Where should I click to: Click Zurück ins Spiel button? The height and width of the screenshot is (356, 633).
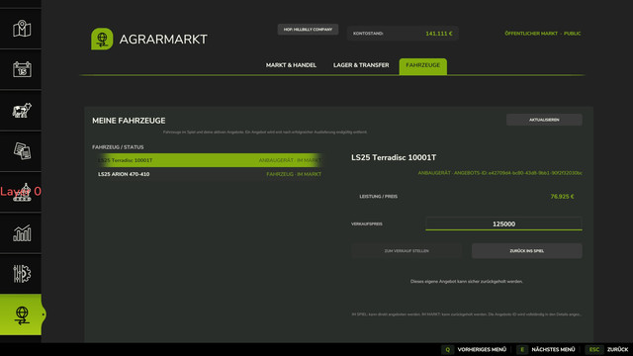click(526, 250)
